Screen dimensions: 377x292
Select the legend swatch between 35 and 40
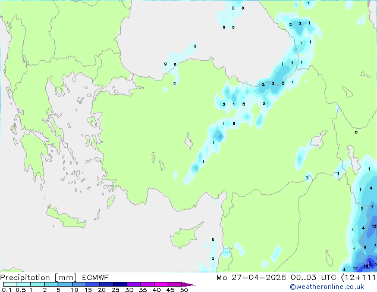[147, 284]
